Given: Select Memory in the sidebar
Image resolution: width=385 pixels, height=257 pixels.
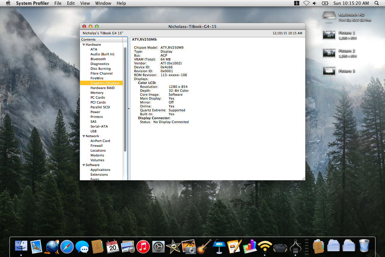Looking at the screenshot, I should pyautogui.click(x=97, y=93).
